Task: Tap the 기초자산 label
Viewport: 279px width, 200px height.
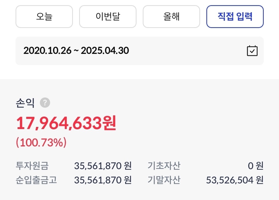Action: [164, 166]
